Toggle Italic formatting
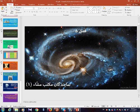Viewport: 140px width, 112px height. tap(27, 12)
